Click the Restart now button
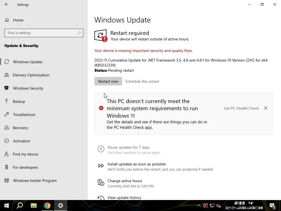 click(x=108, y=81)
